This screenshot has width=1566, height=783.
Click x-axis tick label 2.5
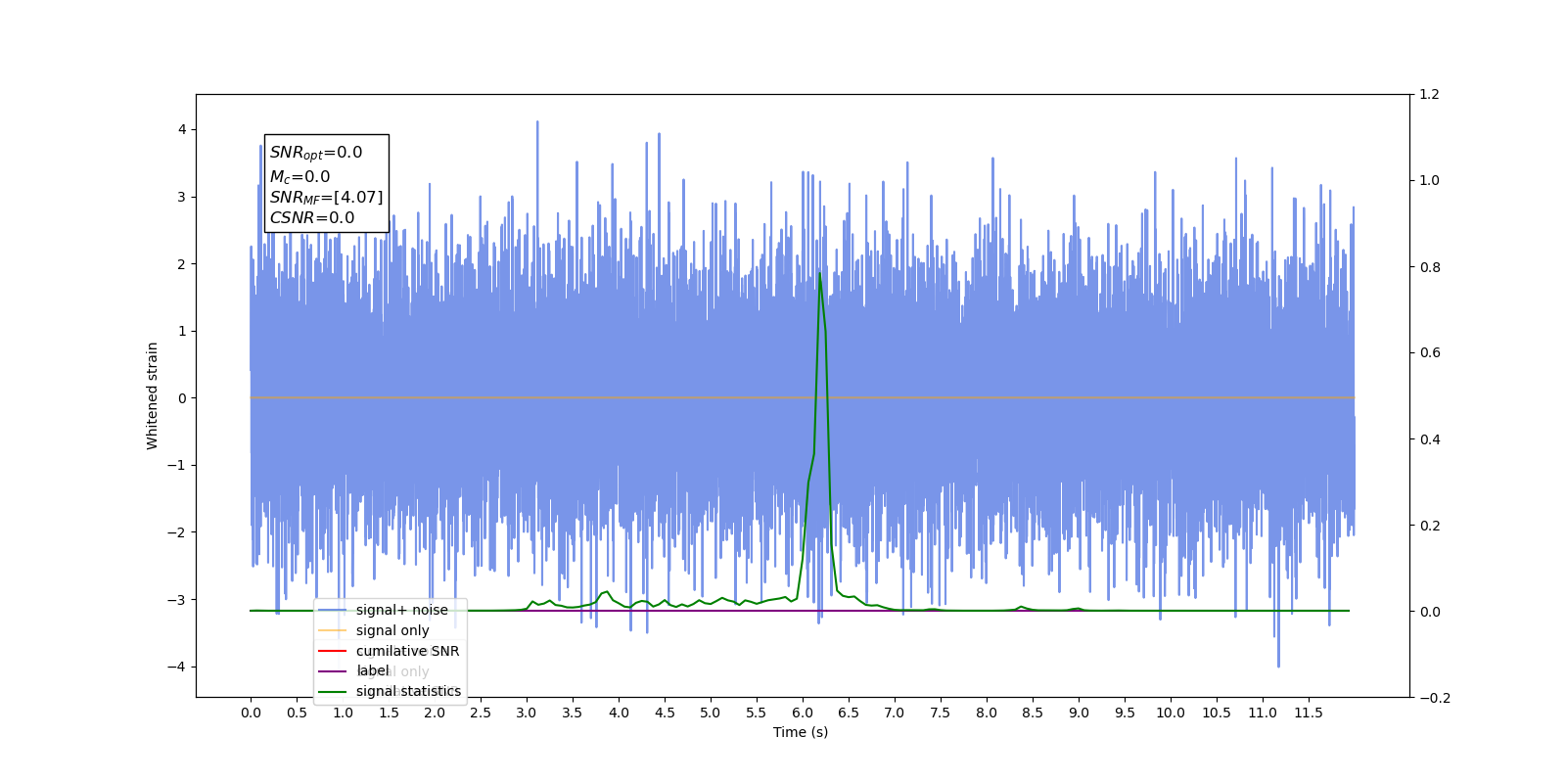tap(481, 713)
